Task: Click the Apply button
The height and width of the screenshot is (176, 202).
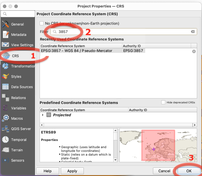Action: [72, 171]
